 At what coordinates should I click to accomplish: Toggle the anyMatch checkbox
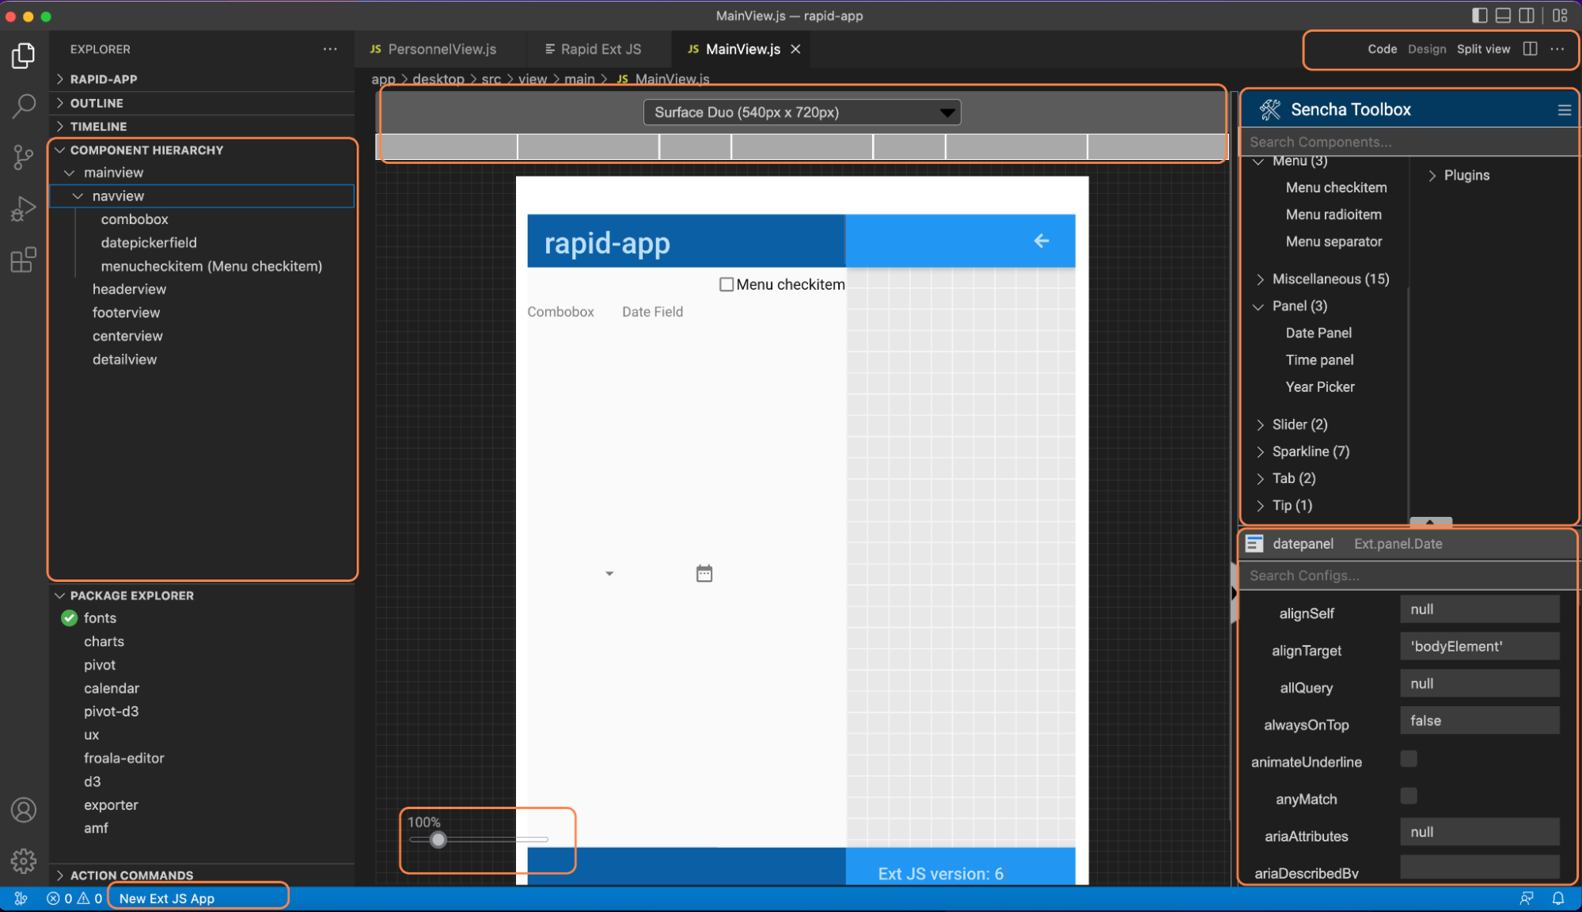click(x=1409, y=796)
